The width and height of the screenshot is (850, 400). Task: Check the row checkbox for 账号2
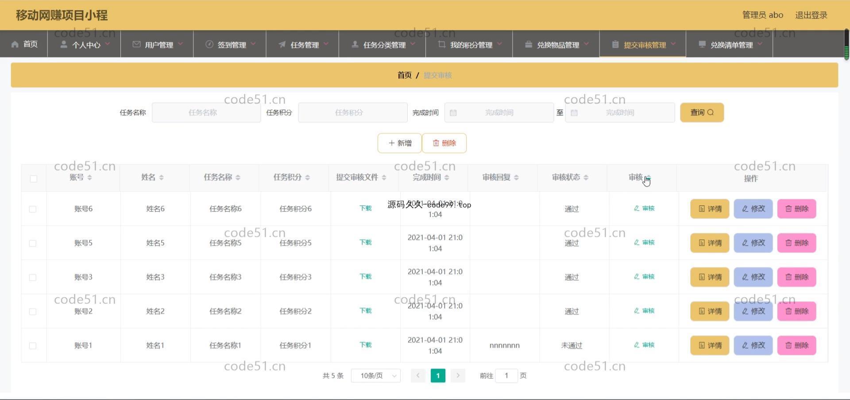[x=33, y=312]
